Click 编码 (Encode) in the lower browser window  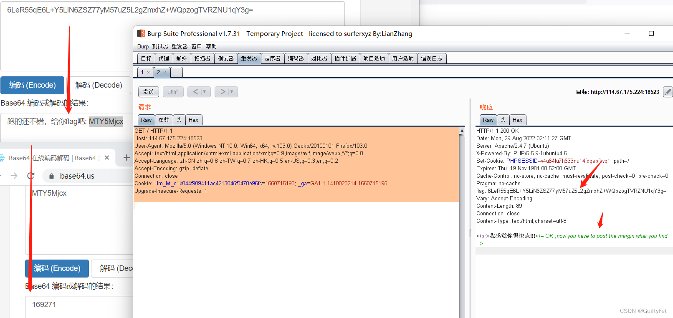coord(57,268)
